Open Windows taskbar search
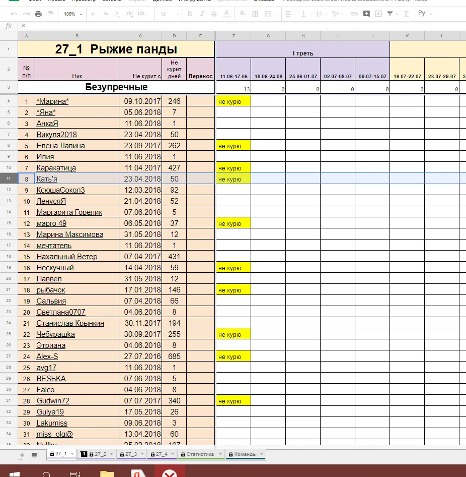 pos(46,474)
